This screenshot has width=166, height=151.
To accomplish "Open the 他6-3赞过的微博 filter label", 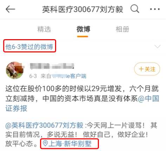I will click(x=29, y=47).
